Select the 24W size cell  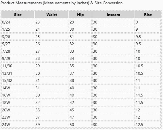(x=18, y=124)
